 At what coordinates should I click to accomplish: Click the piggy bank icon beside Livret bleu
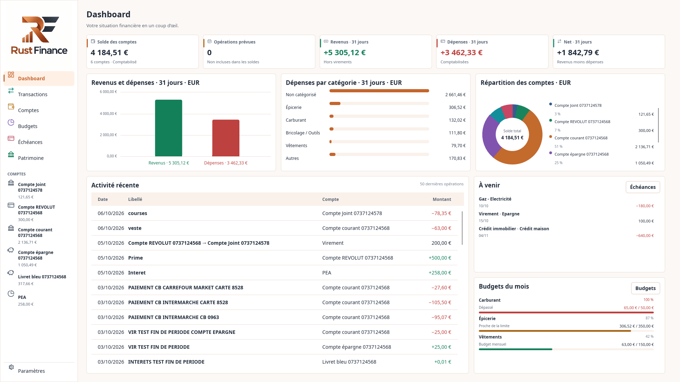pos(11,273)
